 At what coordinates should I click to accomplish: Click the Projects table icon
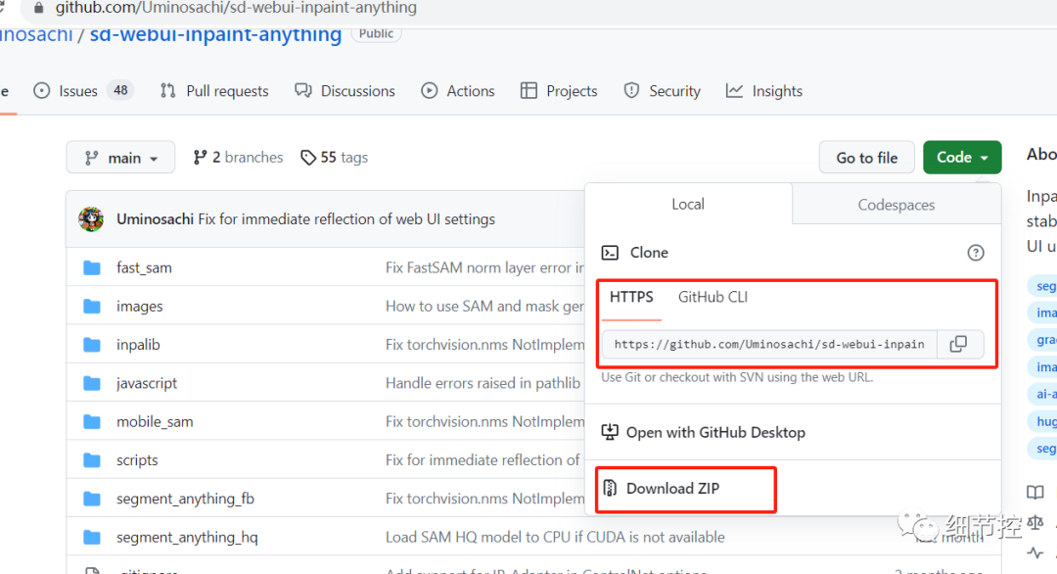(528, 90)
